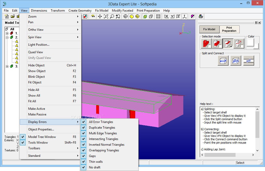Click the magenta half-sphere toolbar icon
Viewport: 265px width, 171px height.
(193, 16)
